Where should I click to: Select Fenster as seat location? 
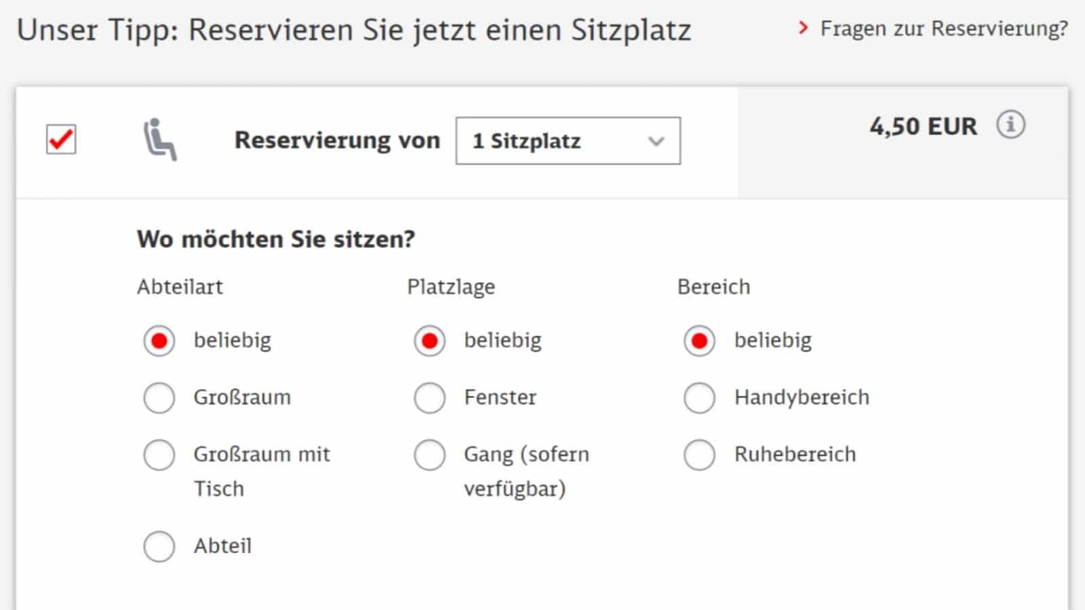(x=429, y=398)
